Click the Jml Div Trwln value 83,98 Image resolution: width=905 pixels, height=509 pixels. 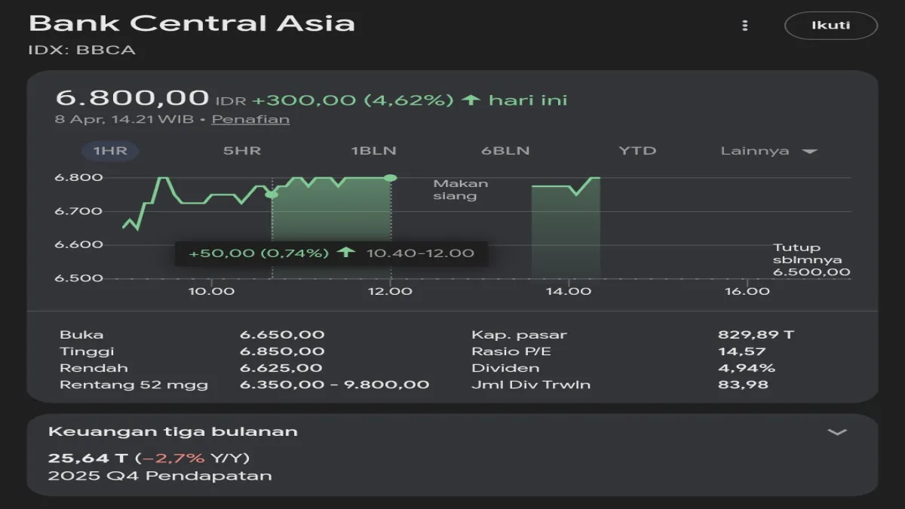pyautogui.click(x=743, y=385)
